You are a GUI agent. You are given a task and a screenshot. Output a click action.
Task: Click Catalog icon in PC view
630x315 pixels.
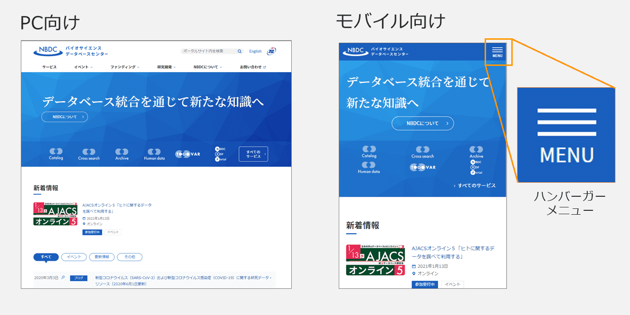[56, 154]
